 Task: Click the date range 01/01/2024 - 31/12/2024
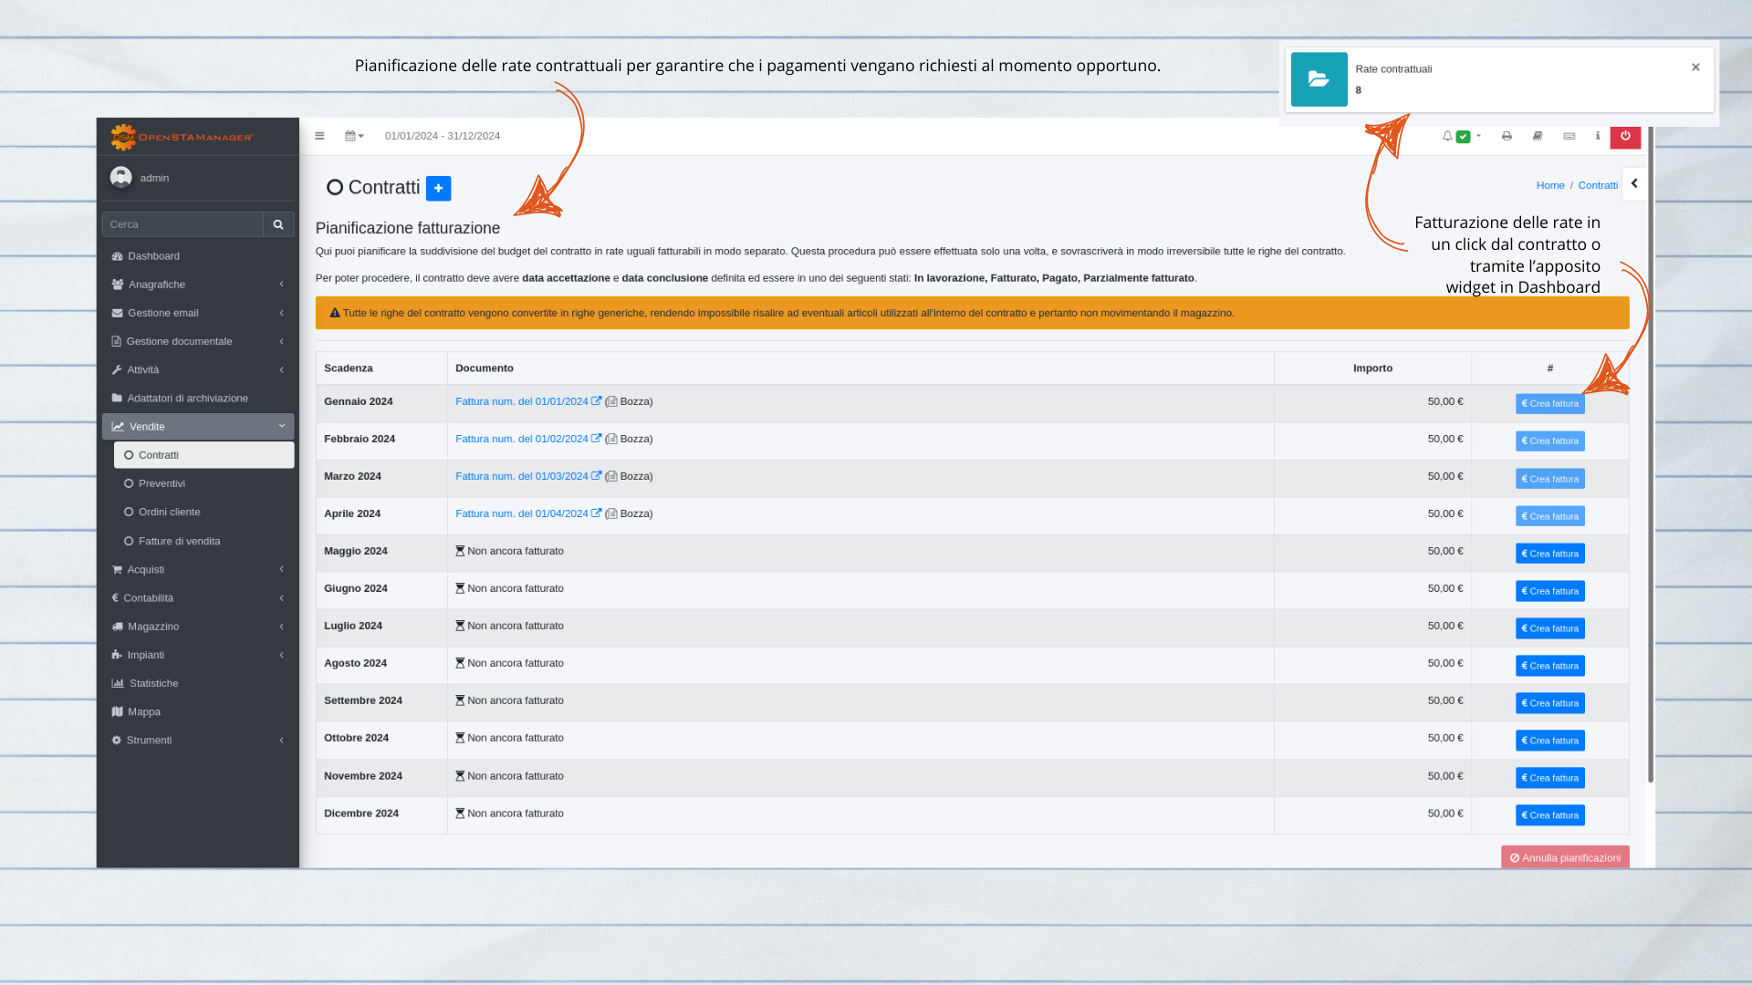(443, 136)
